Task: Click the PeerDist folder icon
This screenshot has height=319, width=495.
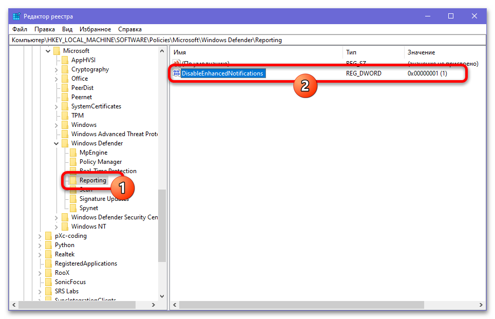Action: click(x=65, y=88)
